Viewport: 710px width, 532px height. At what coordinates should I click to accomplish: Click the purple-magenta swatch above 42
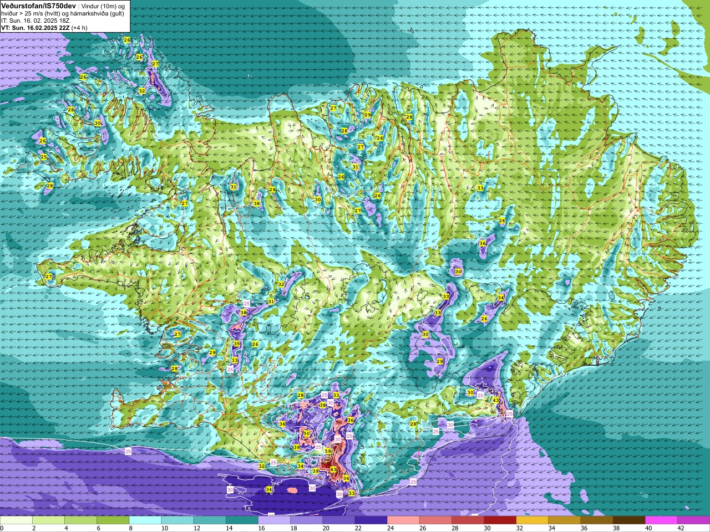(x=693, y=520)
